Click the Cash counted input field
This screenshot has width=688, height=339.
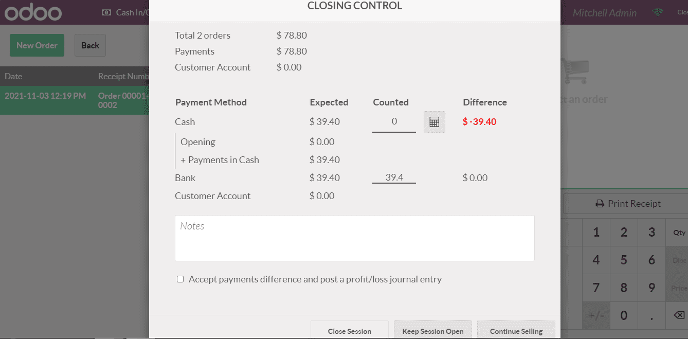pos(394,122)
